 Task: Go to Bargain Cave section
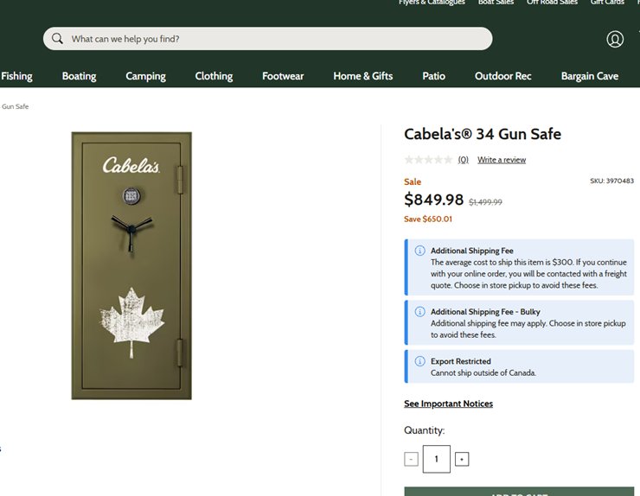click(x=589, y=76)
